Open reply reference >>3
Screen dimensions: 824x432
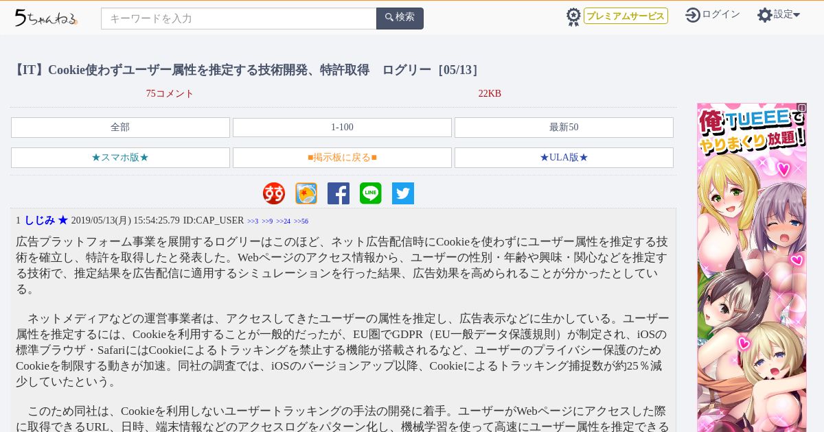[253, 221]
